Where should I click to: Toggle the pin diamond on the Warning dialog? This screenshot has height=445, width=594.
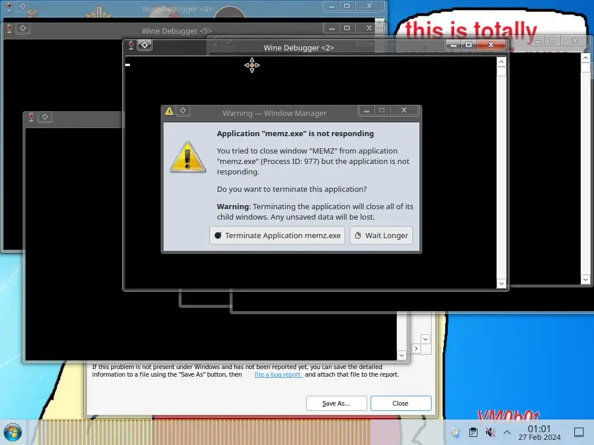[x=183, y=111]
